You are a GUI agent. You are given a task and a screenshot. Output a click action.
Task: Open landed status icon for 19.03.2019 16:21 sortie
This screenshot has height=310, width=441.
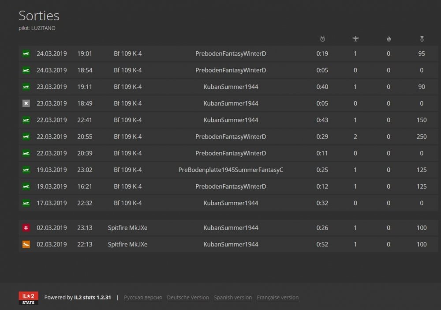click(26, 186)
